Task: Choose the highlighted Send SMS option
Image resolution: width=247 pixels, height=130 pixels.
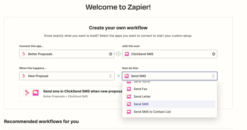Action: 170,104
